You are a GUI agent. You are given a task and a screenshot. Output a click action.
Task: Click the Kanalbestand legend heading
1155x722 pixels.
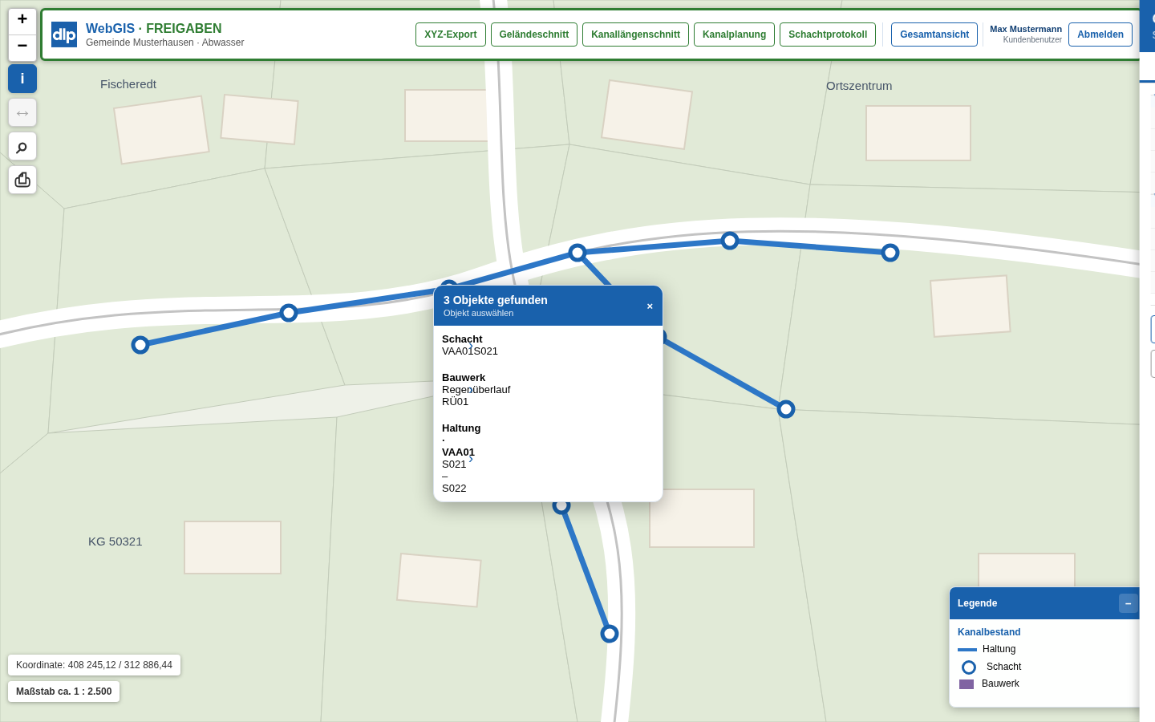[x=989, y=632]
